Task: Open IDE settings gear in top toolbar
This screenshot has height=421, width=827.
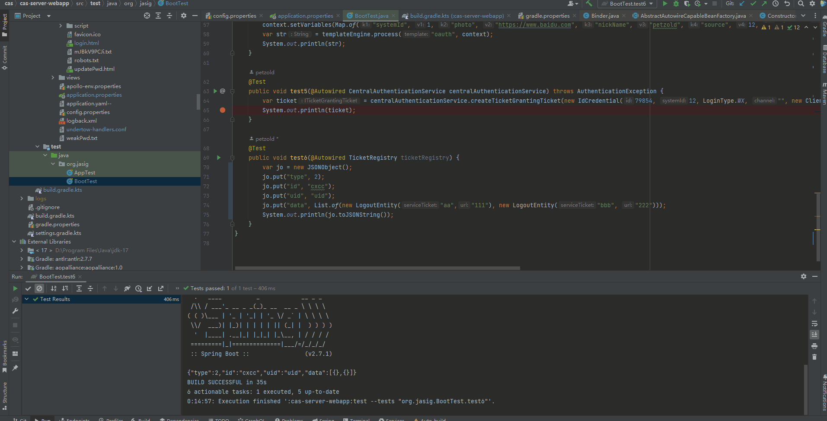Action: (812, 3)
